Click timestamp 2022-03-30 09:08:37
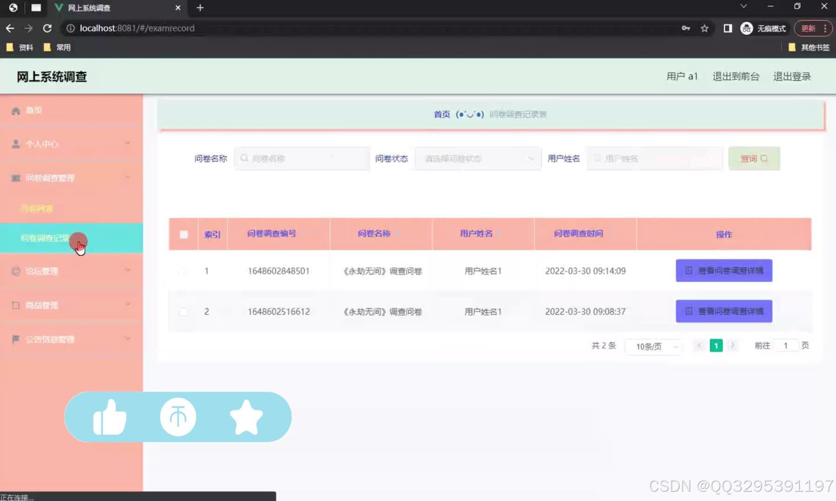This screenshot has width=836, height=501. point(585,312)
